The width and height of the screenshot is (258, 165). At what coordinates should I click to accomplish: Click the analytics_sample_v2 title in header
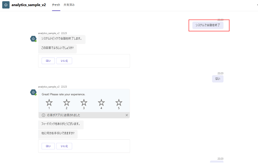29,5
